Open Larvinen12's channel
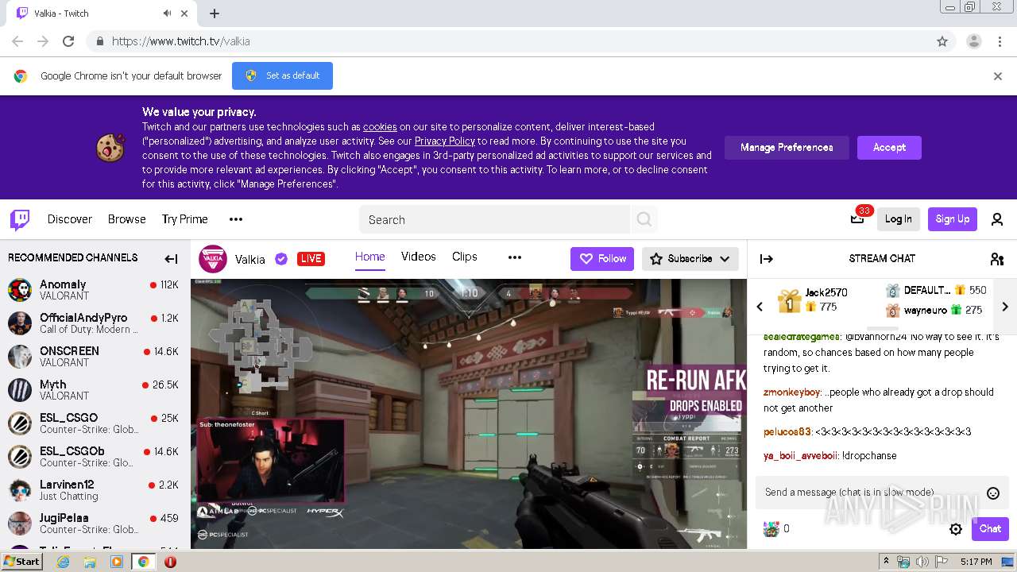The height and width of the screenshot is (572, 1017). pos(95,490)
